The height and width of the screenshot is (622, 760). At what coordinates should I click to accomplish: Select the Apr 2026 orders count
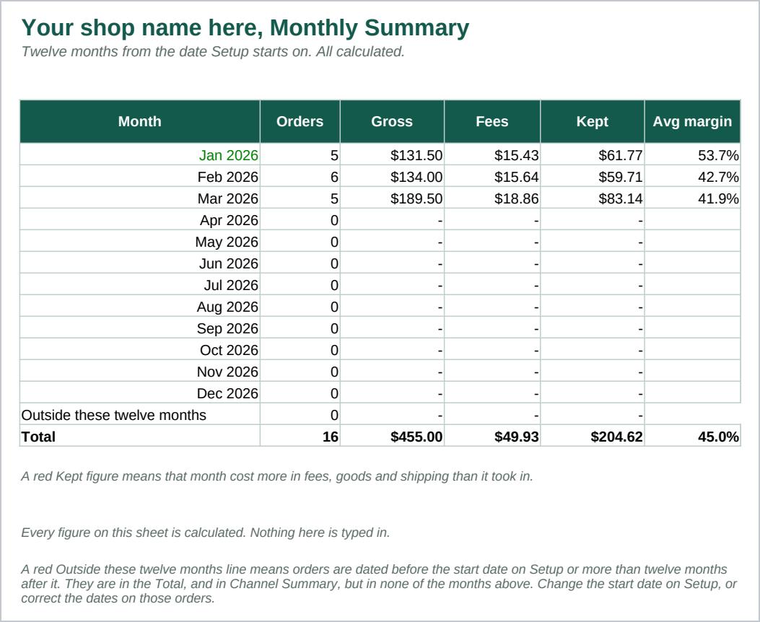[300, 220]
